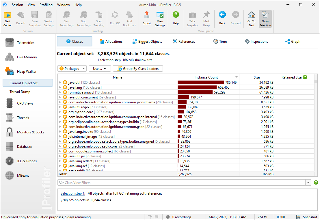Open the Packages aggregation dropdown
This screenshot has height=220, width=320.
point(72,69)
